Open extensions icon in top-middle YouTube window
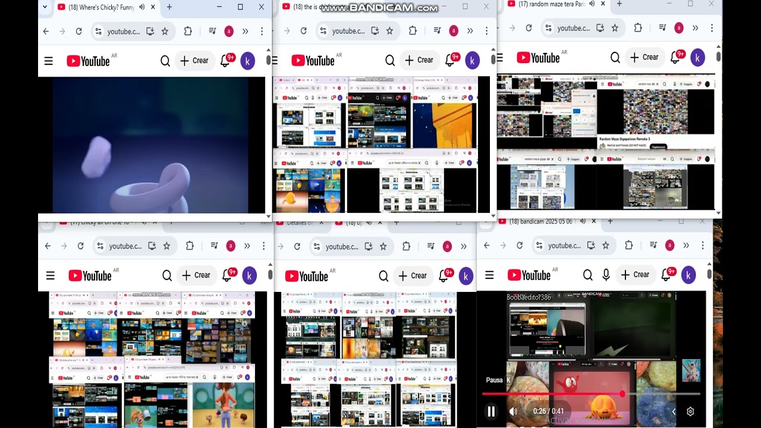Screen dimensions: 761x428 click(x=413, y=31)
